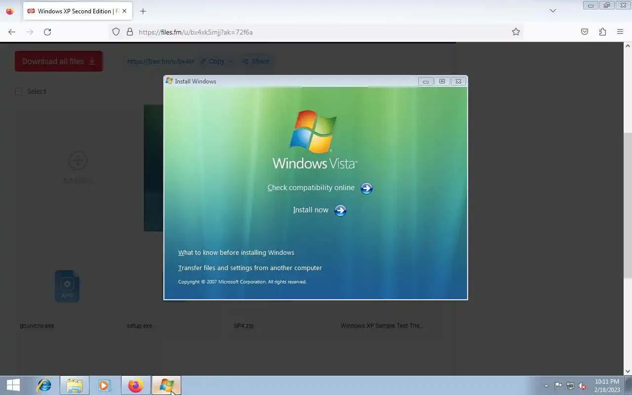
Task: Bookmark this page with the star icon
Action: (516, 32)
